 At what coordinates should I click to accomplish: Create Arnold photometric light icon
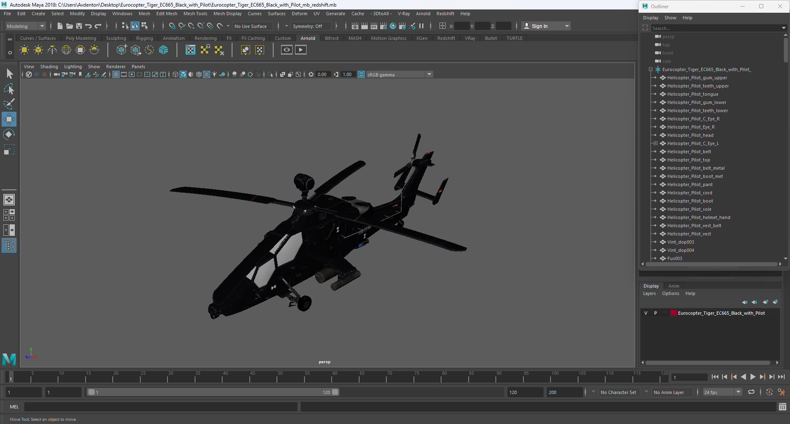(x=52, y=50)
